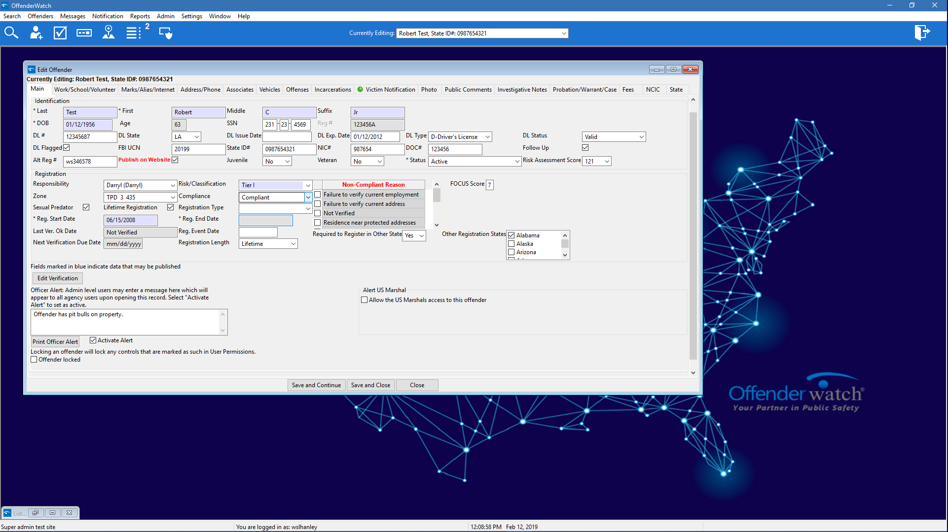
Task: Click the monitor shield toolbar icon
Action: coord(165,33)
